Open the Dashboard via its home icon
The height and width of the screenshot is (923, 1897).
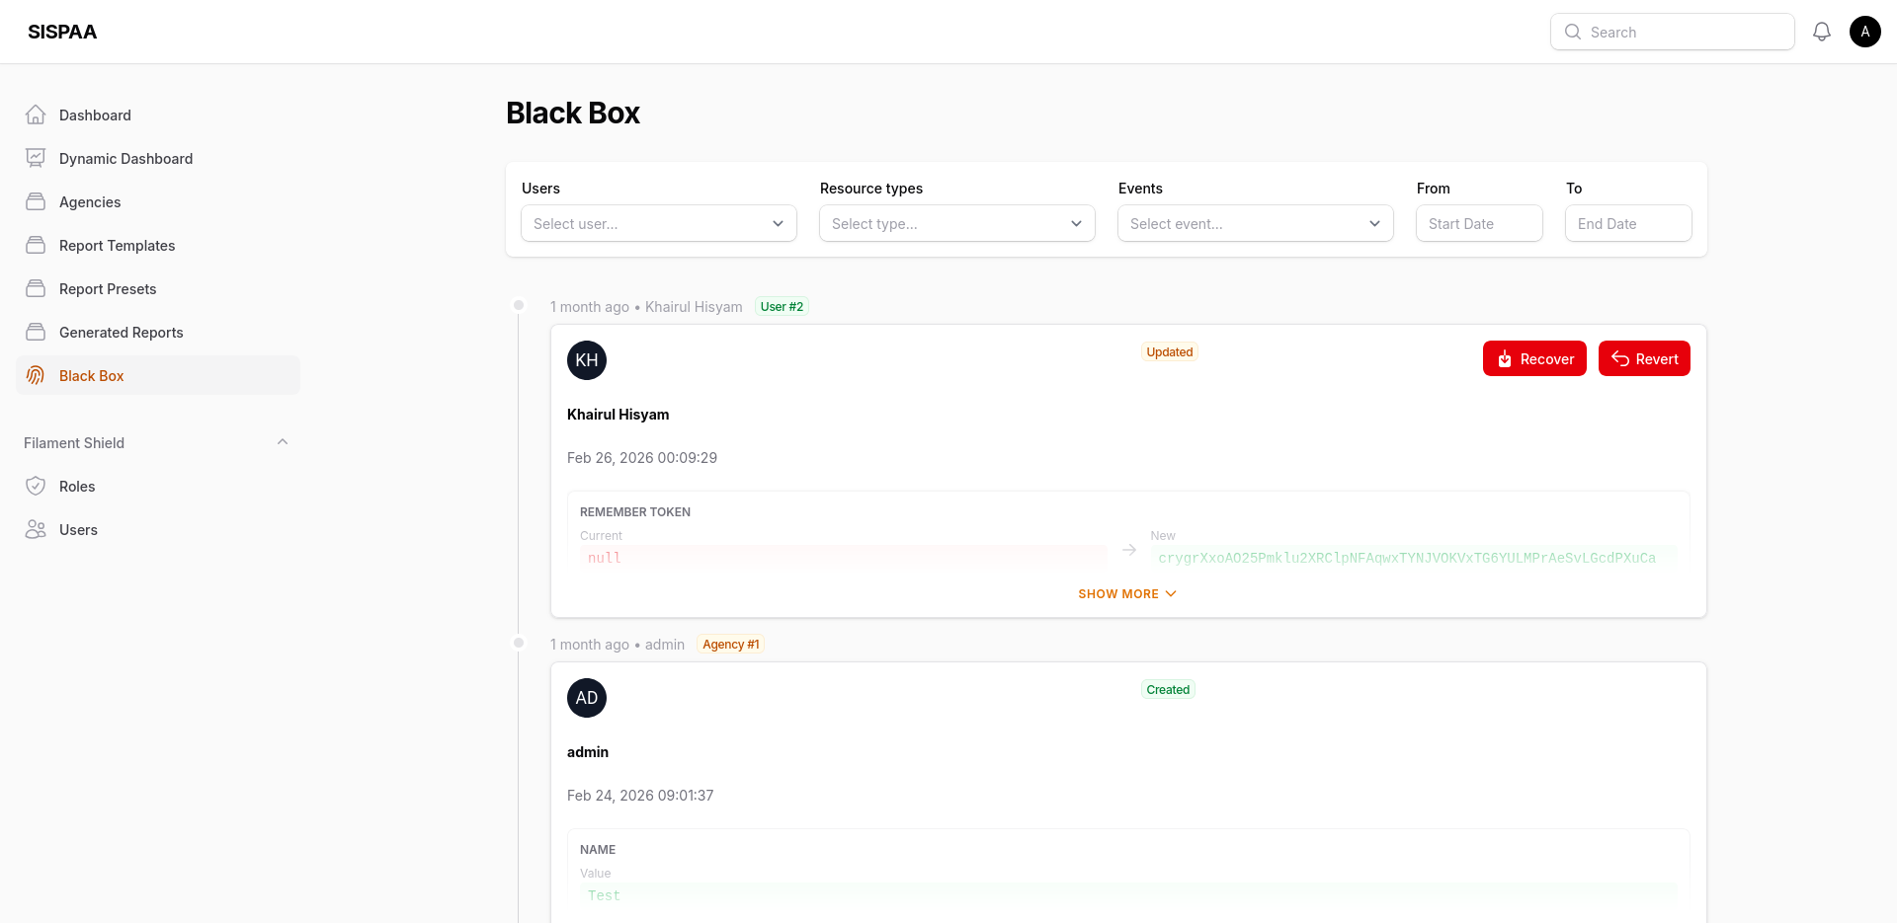(36, 115)
